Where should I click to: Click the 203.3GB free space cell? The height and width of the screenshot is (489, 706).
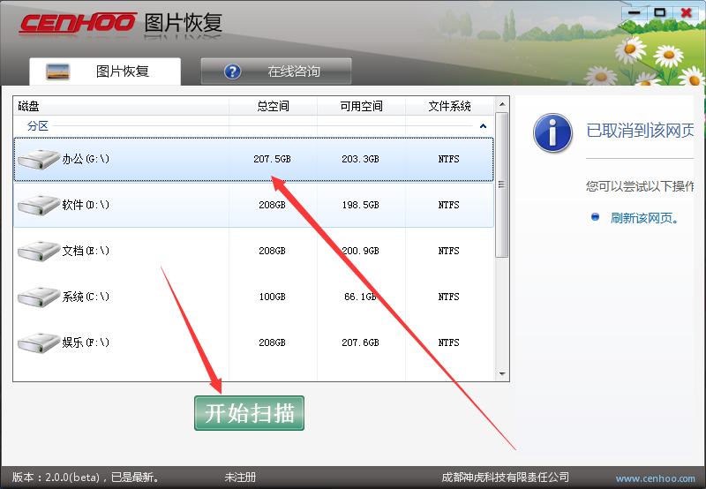[x=360, y=159]
